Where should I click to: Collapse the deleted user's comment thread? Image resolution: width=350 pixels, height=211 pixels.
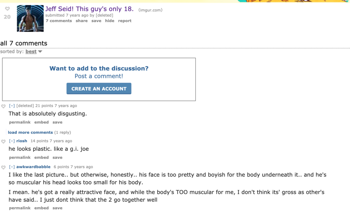[x=12, y=106]
